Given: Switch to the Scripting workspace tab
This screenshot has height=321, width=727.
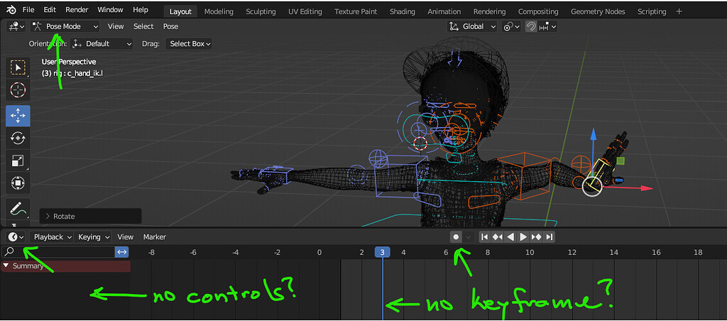Looking at the screenshot, I should pos(652,11).
